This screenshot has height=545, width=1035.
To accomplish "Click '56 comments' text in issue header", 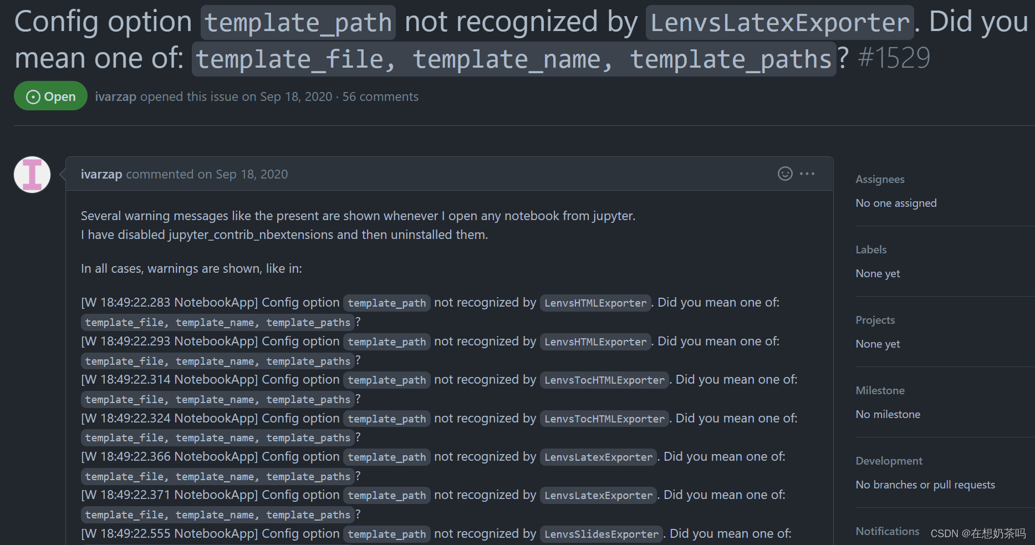I will 380,96.
